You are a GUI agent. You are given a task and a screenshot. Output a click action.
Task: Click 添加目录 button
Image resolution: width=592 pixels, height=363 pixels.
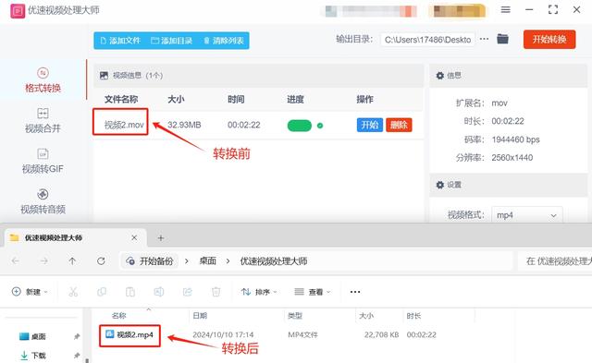(x=172, y=41)
